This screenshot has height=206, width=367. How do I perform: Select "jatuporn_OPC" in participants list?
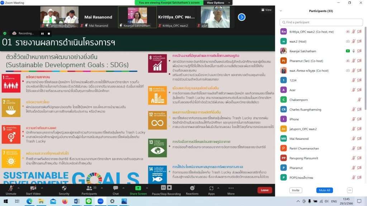303,129
